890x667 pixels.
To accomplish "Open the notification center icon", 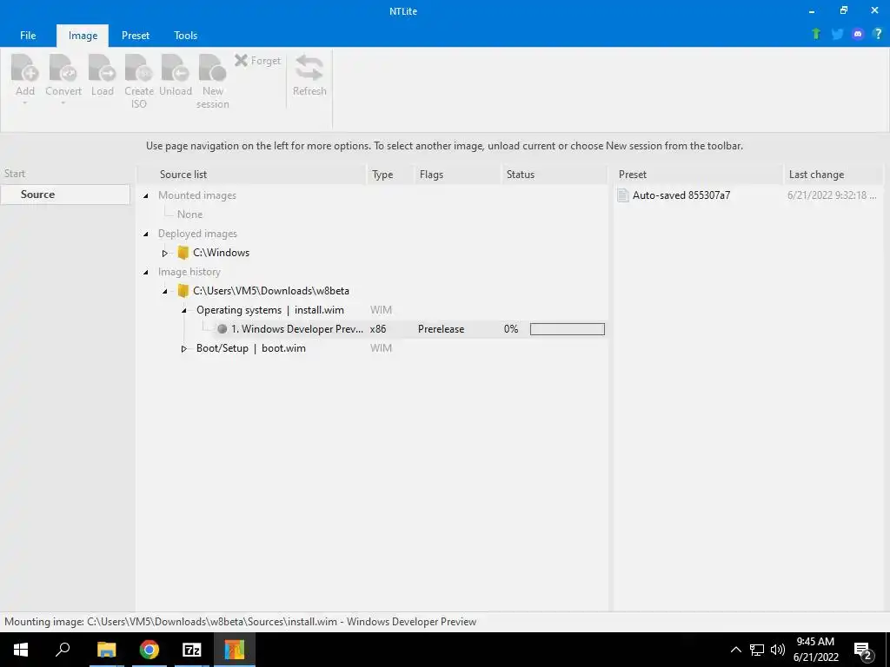I will coord(863,651).
